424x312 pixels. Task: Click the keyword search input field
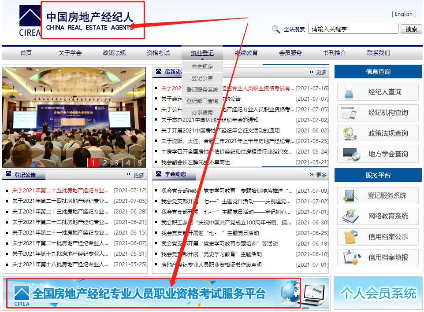[x=353, y=29]
